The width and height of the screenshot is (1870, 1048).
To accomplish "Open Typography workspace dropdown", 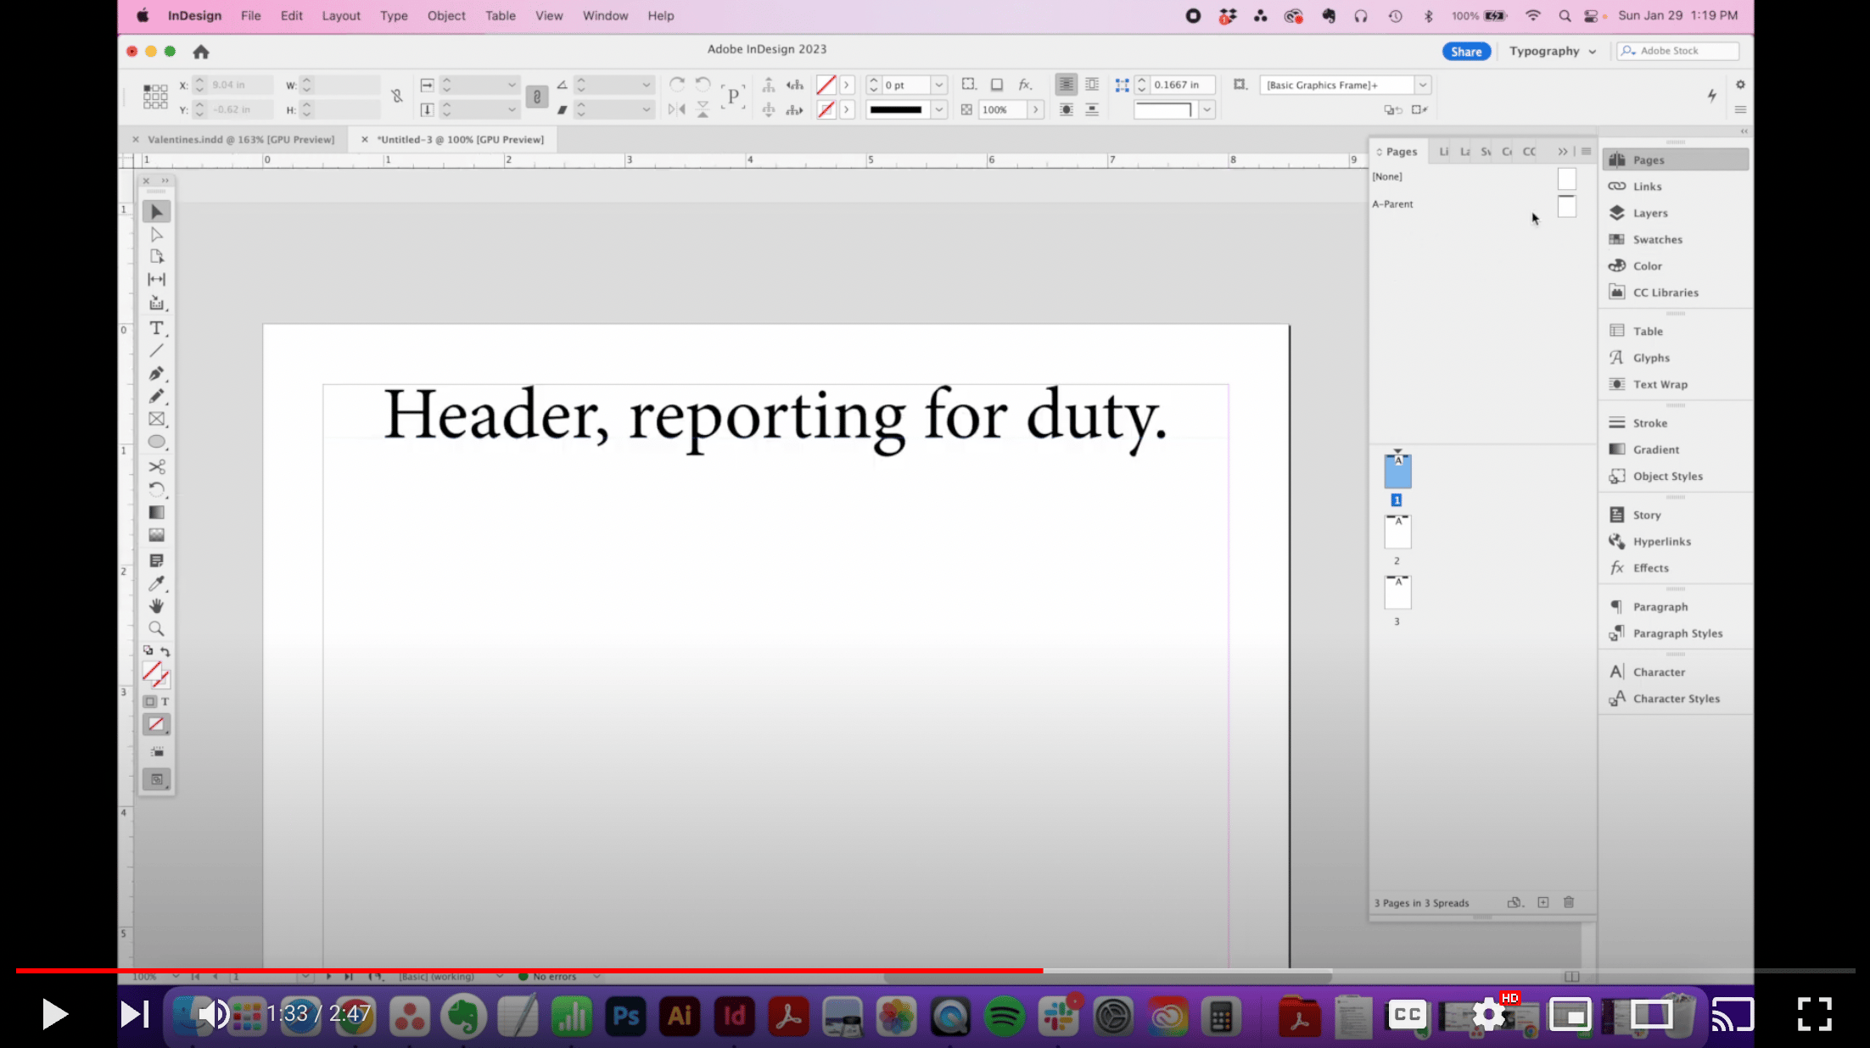I will click(x=1552, y=51).
